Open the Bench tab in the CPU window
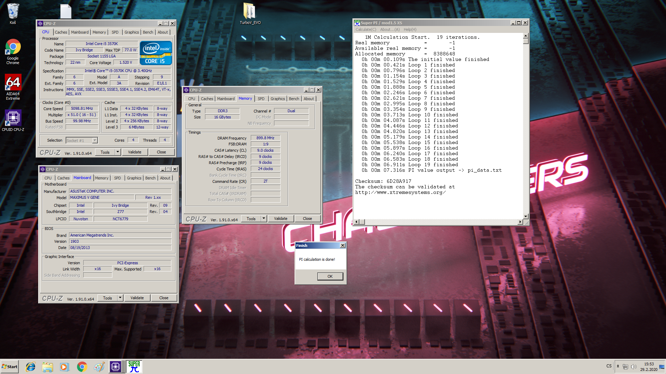The image size is (666, 374). click(x=148, y=32)
